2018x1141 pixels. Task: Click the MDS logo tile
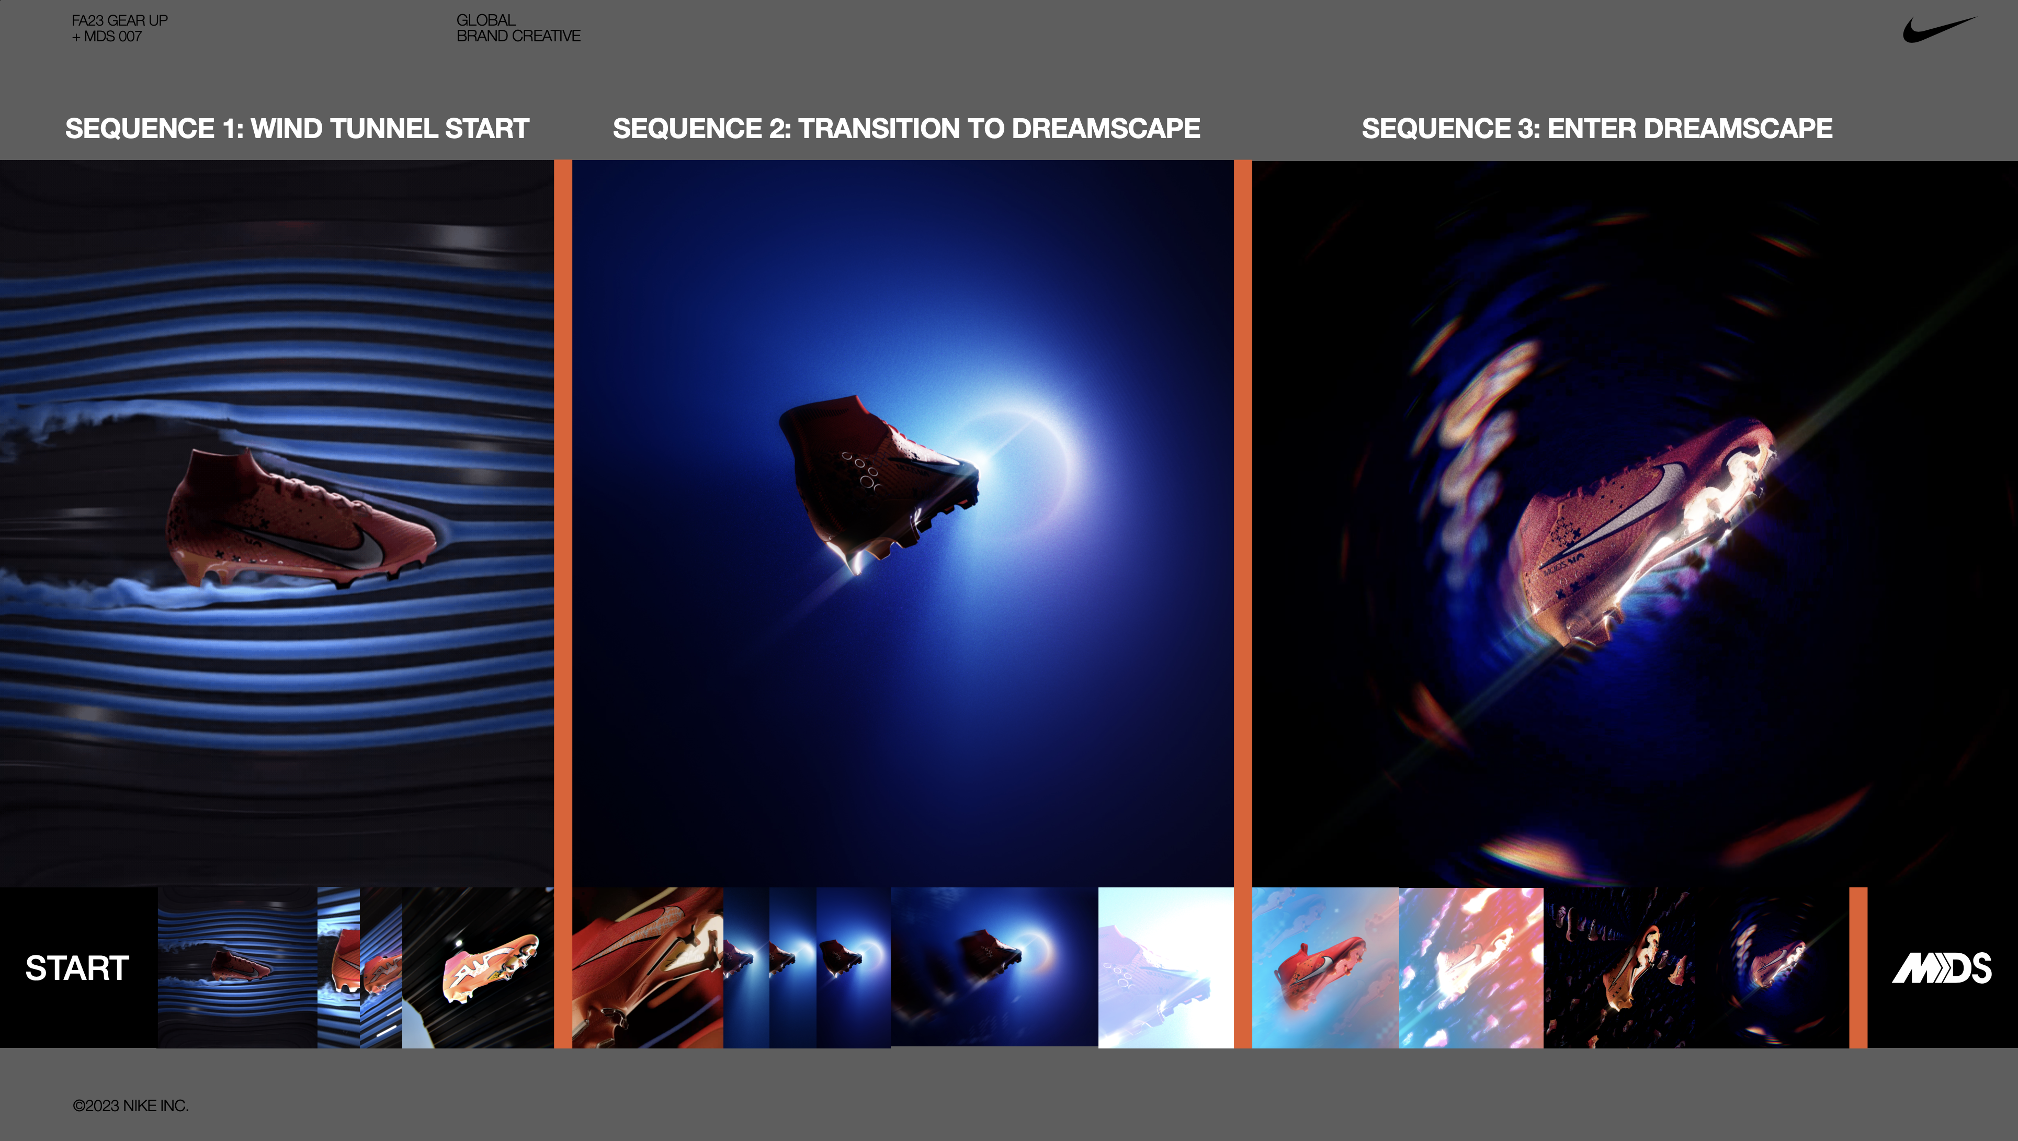(1942, 968)
